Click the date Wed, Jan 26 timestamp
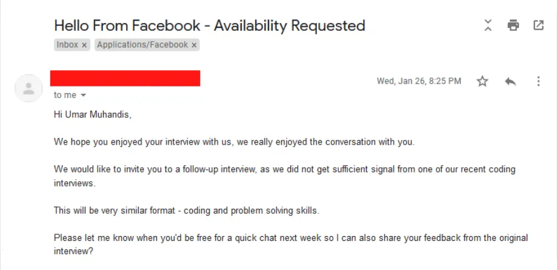The width and height of the screenshot is (557, 270). pyautogui.click(x=419, y=81)
